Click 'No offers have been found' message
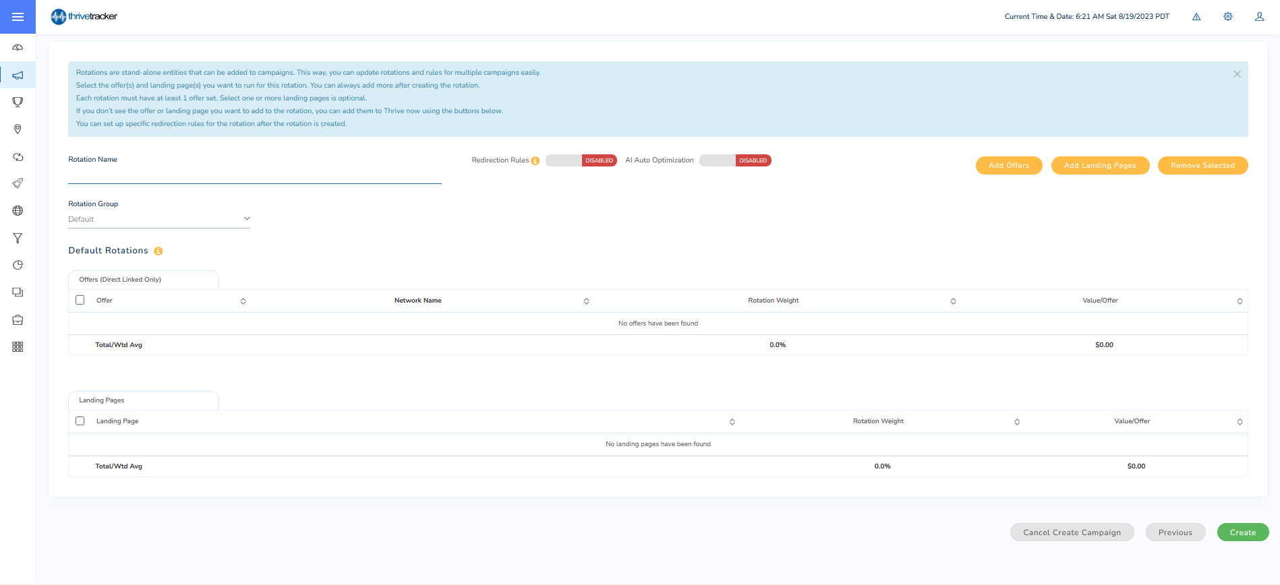The width and height of the screenshot is (1280, 585). 658,324
